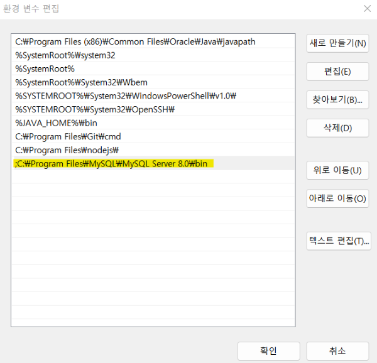Move entry down with 아래로 이동(O)
Screen dimensions: 377x363
[x=337, y=198]
